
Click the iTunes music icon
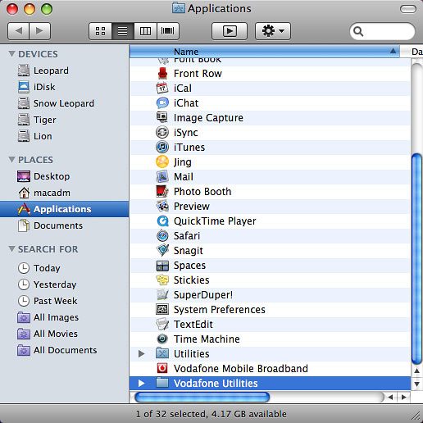pyautogui.click(x=162, y=148)
